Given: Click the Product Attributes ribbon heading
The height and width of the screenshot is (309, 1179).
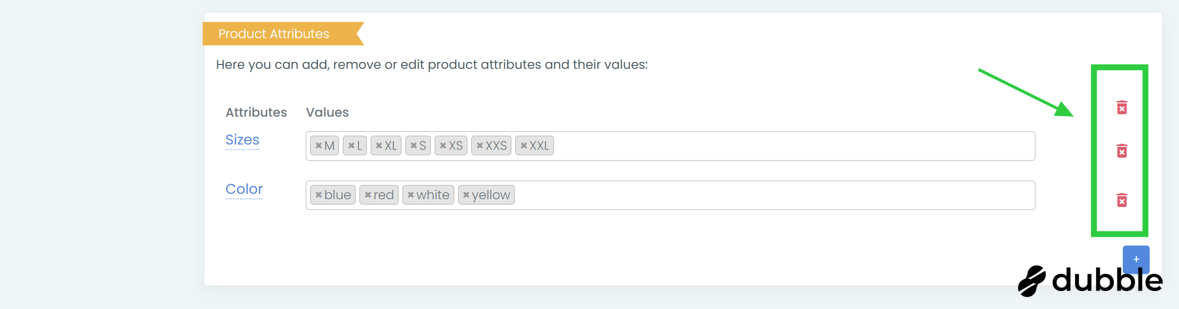Looking at the screenshot, I should tap(274, 34).
